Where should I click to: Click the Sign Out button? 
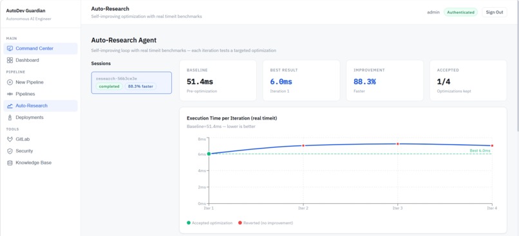point(494,12)
